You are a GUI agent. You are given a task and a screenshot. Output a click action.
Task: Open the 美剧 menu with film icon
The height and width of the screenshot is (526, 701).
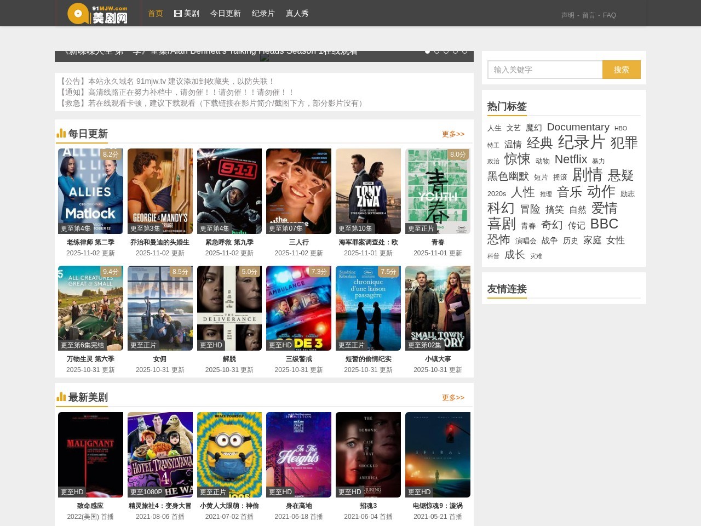(x=187, y=13)
